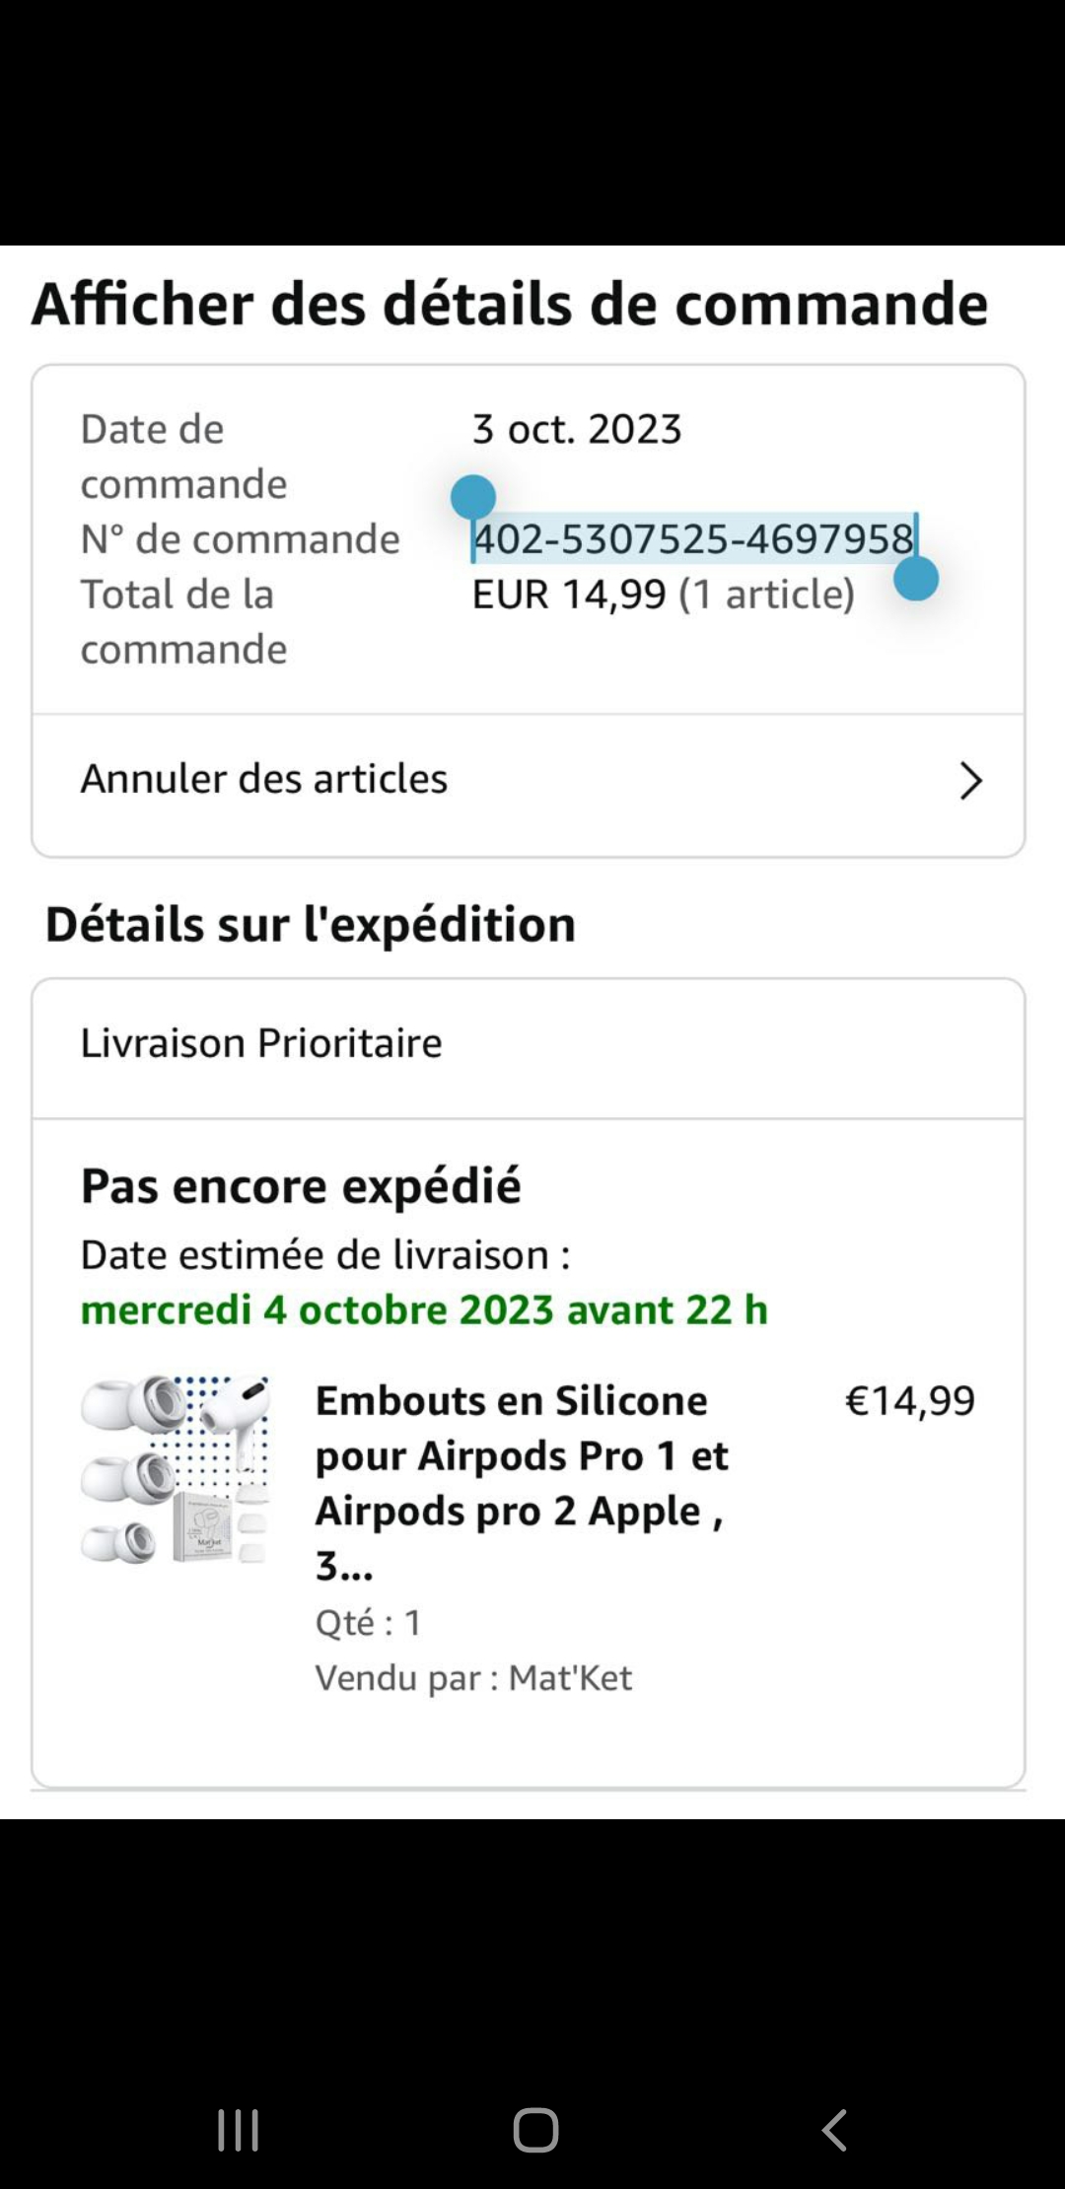Click the Afficher des détails de commande title
Viewport: 1065px width, 2189px height.
510,304
